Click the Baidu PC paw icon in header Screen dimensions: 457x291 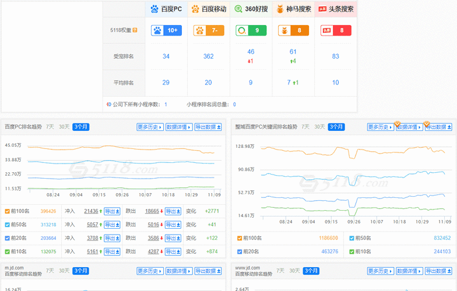[x=154, y=9]
